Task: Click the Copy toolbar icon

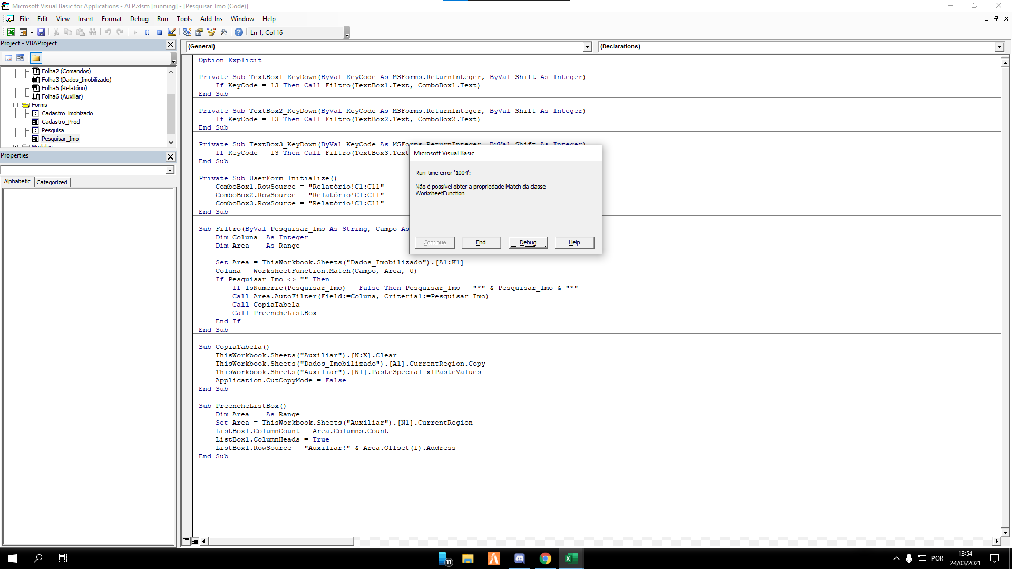Action: click(68, 32)
